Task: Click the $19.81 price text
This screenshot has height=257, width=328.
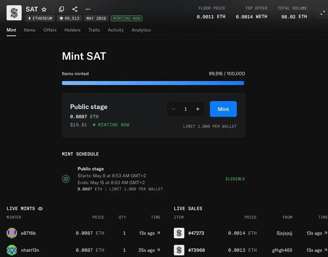Action: point(78,125)
